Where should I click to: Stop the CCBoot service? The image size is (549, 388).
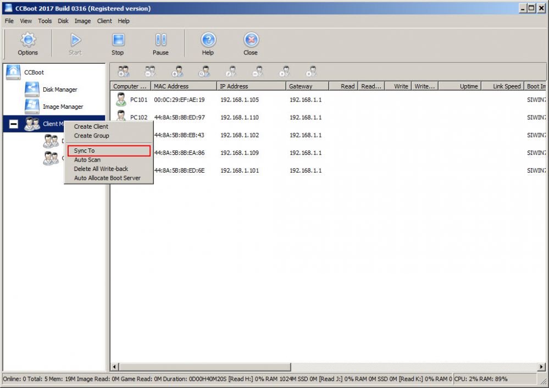pos(118,44)
